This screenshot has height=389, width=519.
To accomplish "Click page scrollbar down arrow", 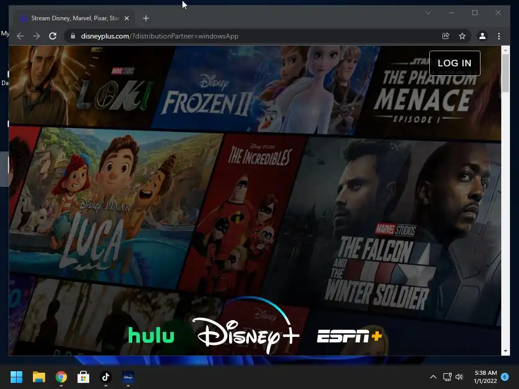I will tap(505, 351).
